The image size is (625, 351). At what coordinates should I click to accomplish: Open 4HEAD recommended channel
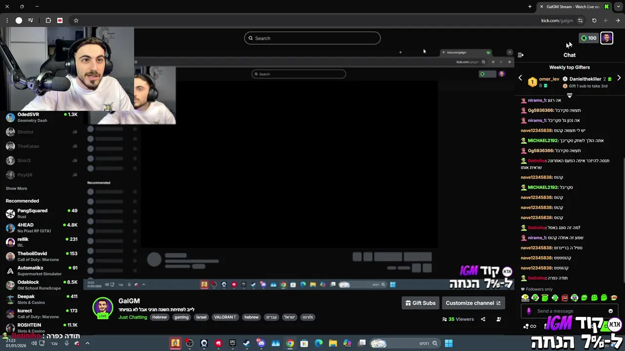click(42, 228)
